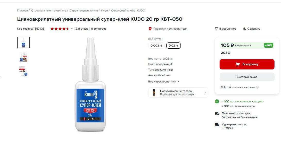Image resolution: width=281 pixels, height=141 pixels.
Task: Select the 0.003 кг weight option
Action: pyautogui.click(x=156, y=46)
